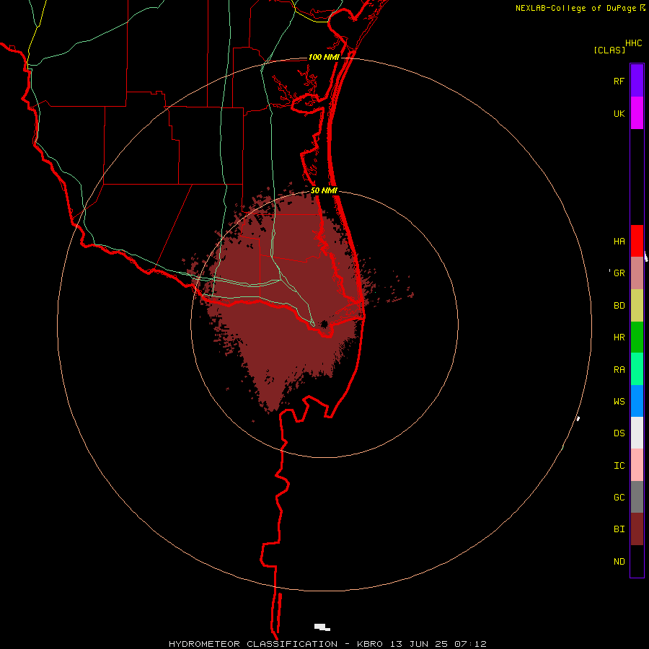The width and height of the screenshot is (649, 649).
Task: Click the RF purple legend swatch
Action: click(x=637, y=80)
